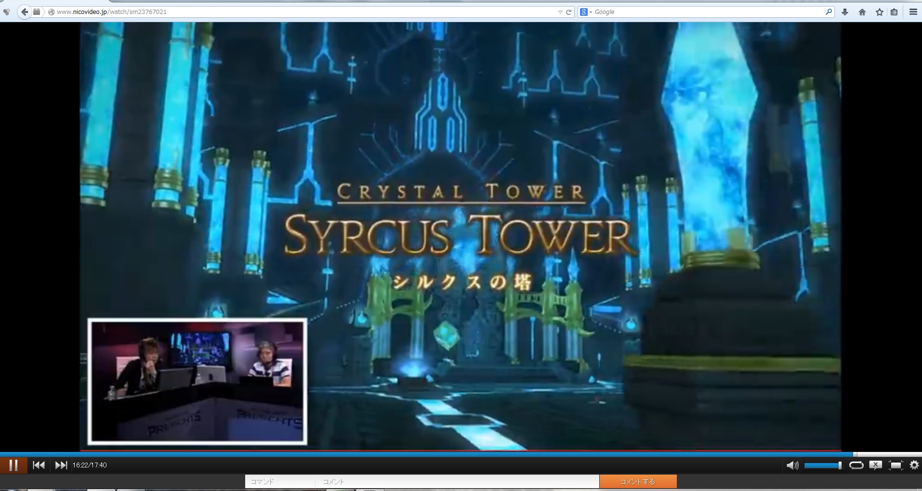Toggle repeat playback with the loop icon
The width and height of the screenshot is (922, 491).
[x=856, y=465]
